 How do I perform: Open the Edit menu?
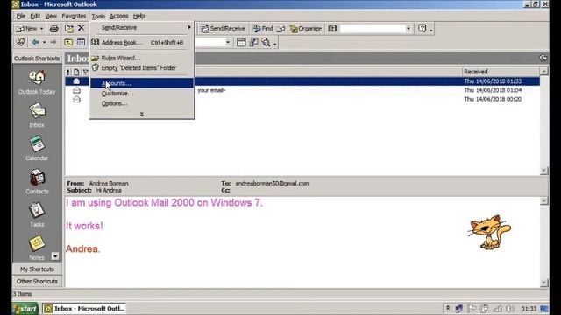click(35, 16)
